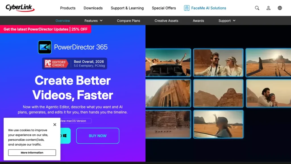Click the FaceMe AI Solutions icon
Screen dimensions: 291x164
click(x=187, y=8)
